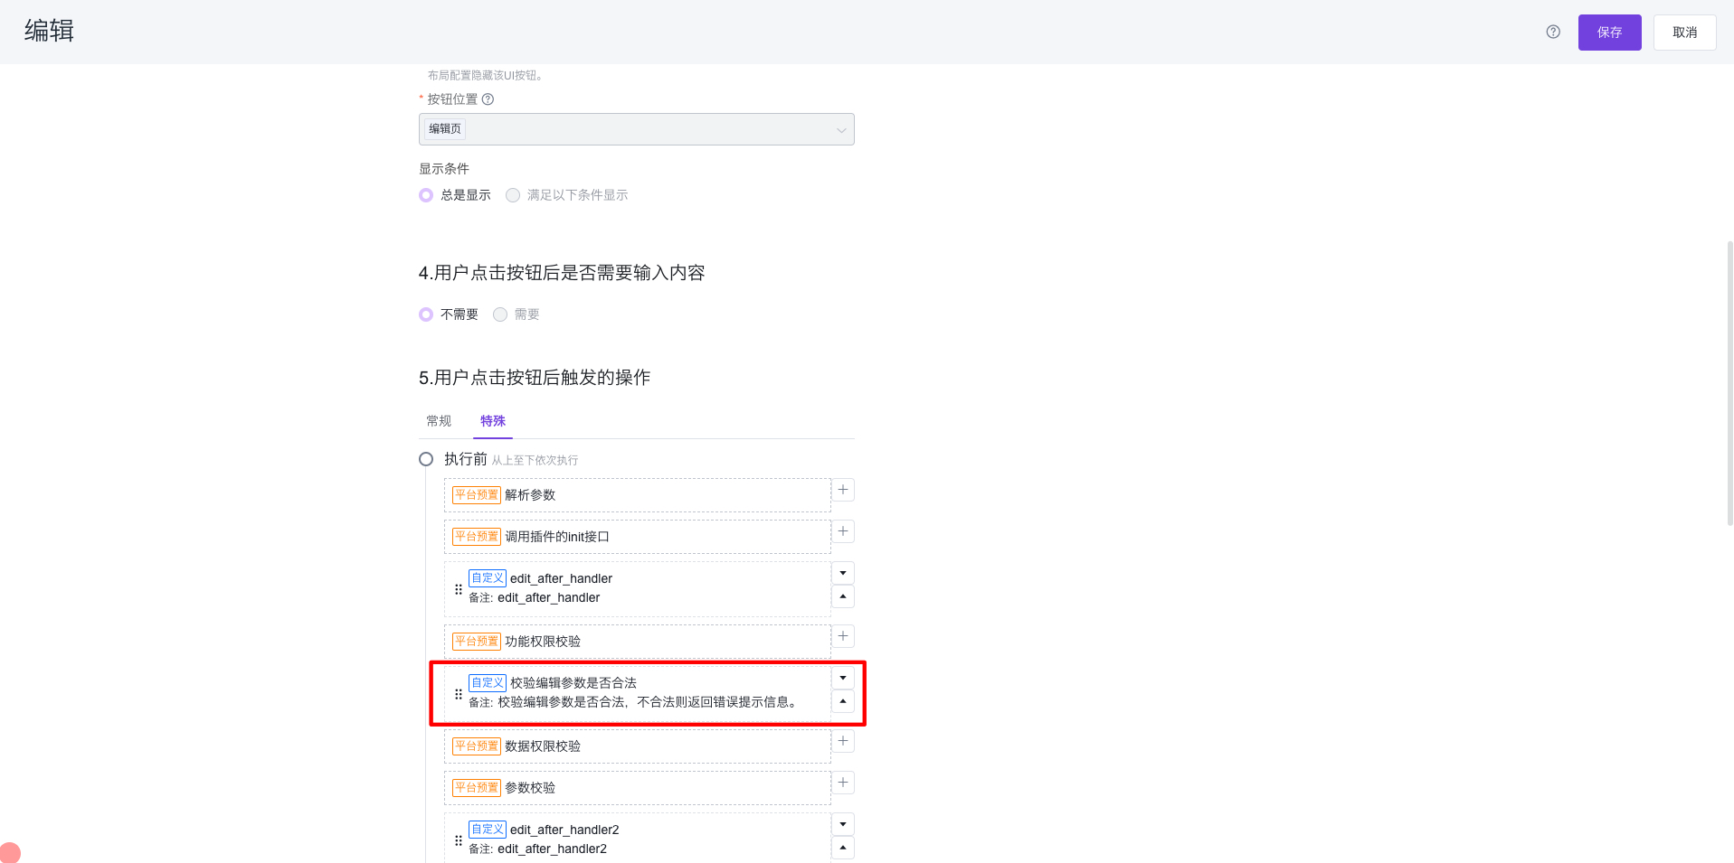1734x863 pixels.
Task: Click plus icon beside 数据权限校验 step
Action: click(843, 741)
